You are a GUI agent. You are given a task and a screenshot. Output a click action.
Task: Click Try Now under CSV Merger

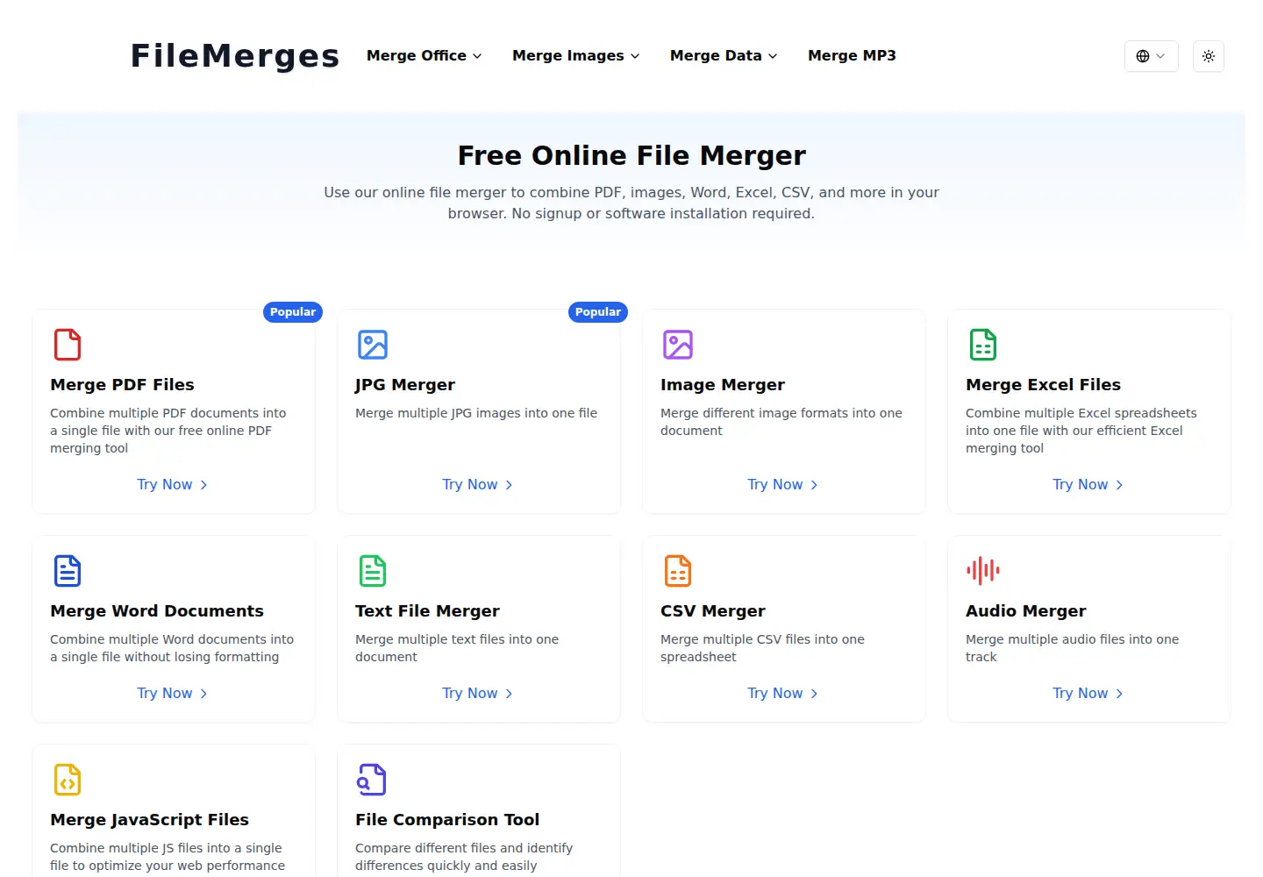click(783, 693)
